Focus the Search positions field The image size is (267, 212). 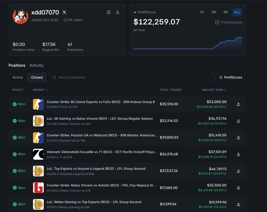[131, 77]
